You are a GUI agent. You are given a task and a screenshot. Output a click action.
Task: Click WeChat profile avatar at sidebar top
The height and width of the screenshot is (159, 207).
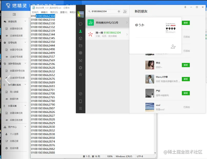coord(81,14)
